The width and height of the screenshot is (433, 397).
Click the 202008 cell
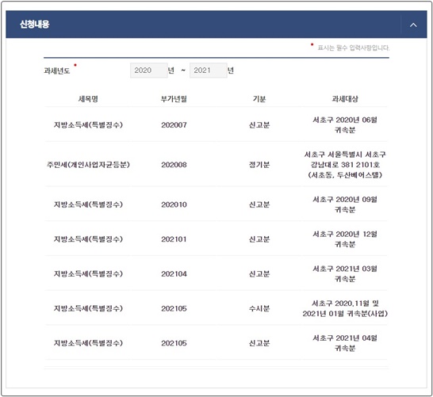coord(174,165)
